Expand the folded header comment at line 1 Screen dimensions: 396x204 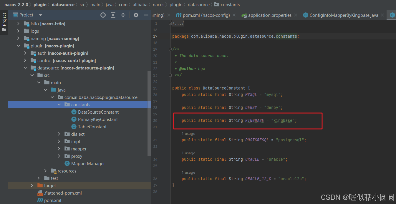(x=170, y=23)
